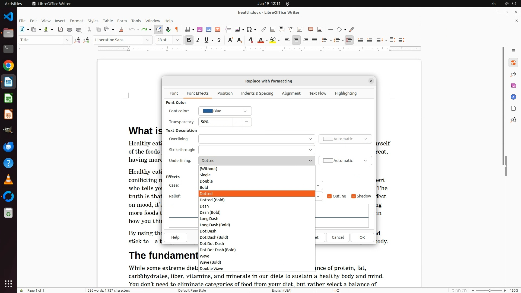The height and width of the screenshot is (293, 521).
Task: Toggle the Outline checkbox
Action: (x=329, y=196)
